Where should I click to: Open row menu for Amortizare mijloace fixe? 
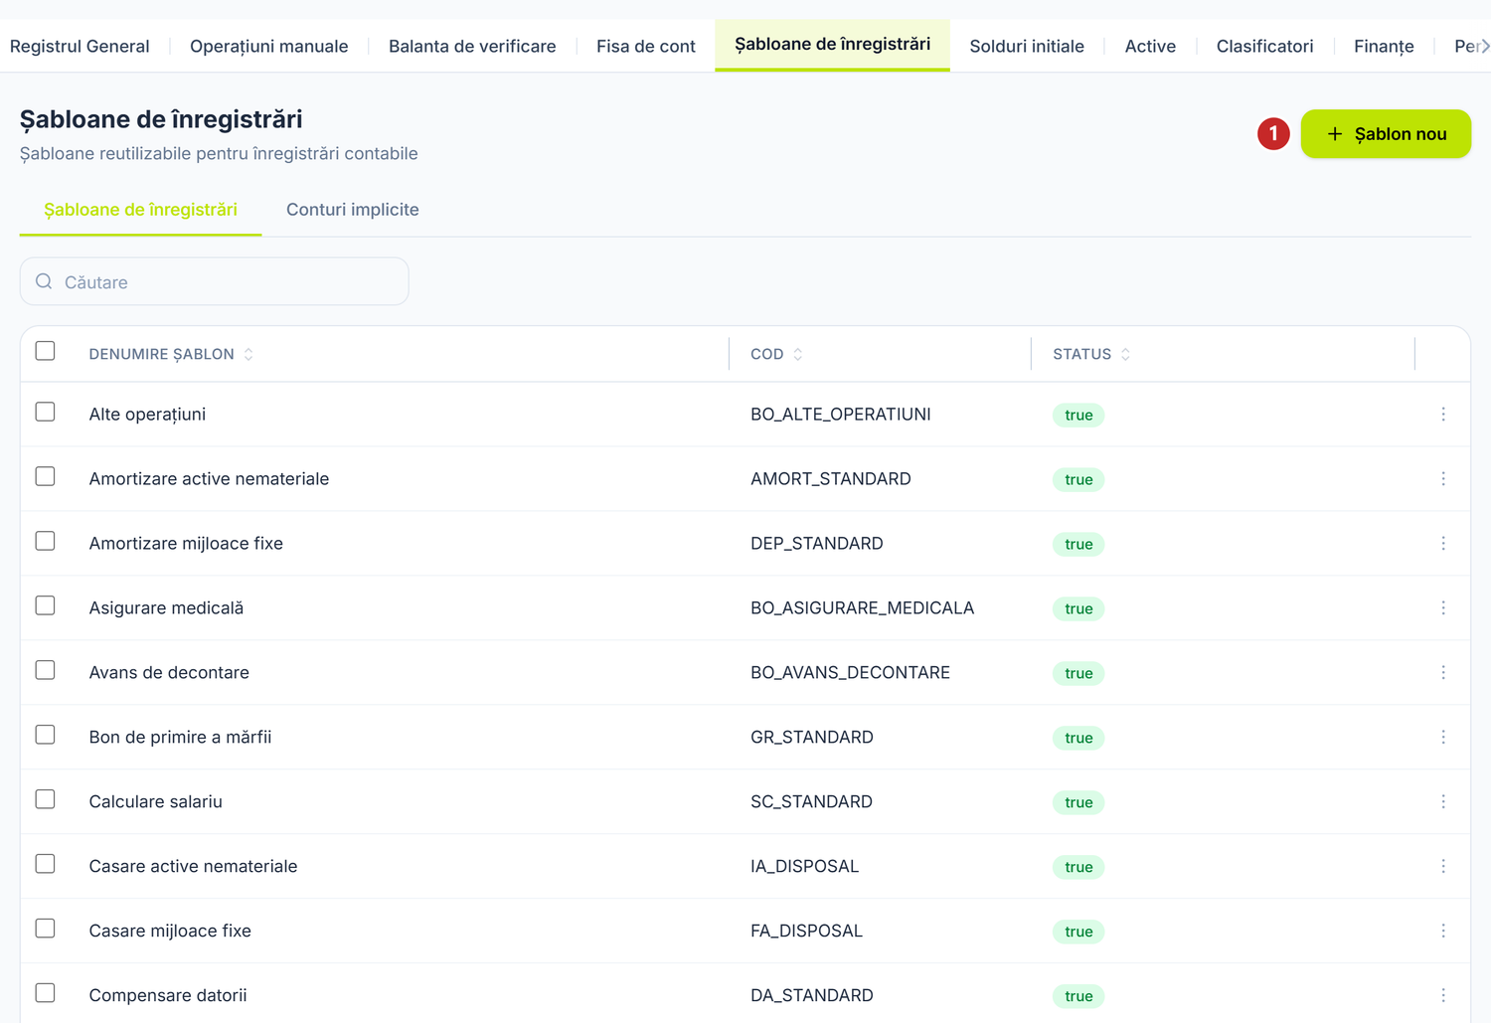1443,544
